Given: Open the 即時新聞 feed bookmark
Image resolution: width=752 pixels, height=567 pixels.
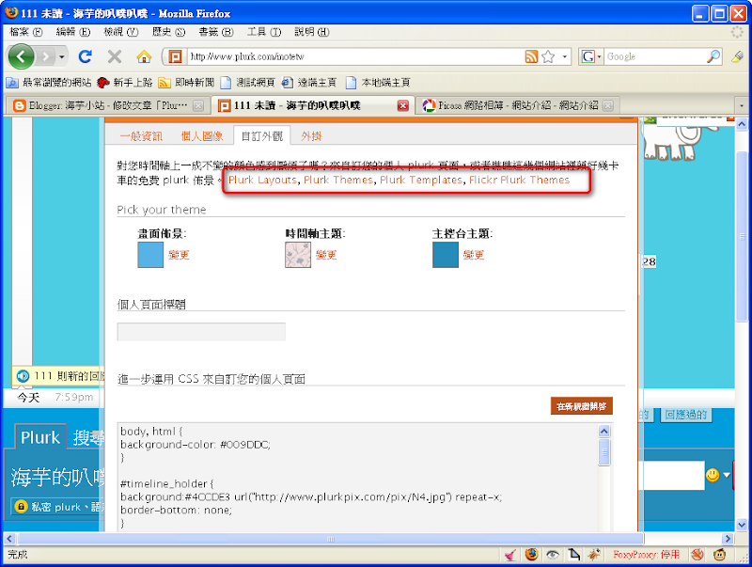Looking at the screenshot, I should click(186, 83).
